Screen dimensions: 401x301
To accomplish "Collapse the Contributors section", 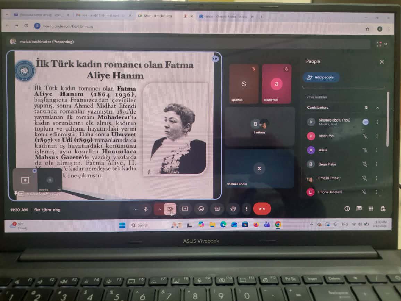I will click(377, 108).
